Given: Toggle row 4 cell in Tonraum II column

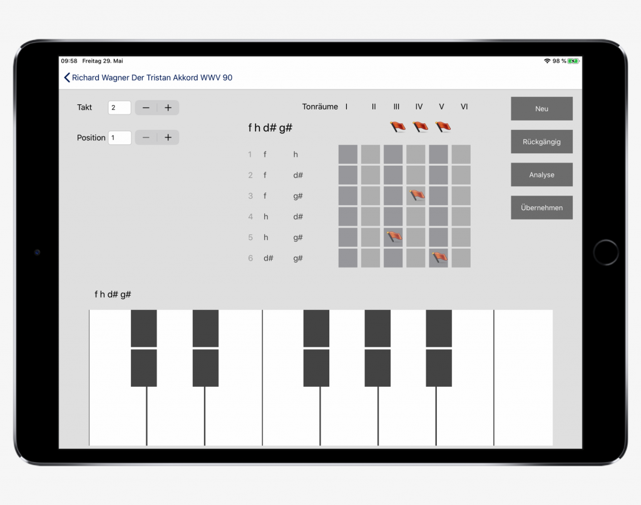Looking at the screenshot, I should (x=371, y=216).
